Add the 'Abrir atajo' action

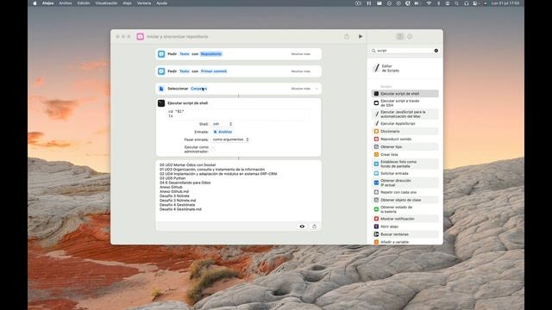[405, 226]
